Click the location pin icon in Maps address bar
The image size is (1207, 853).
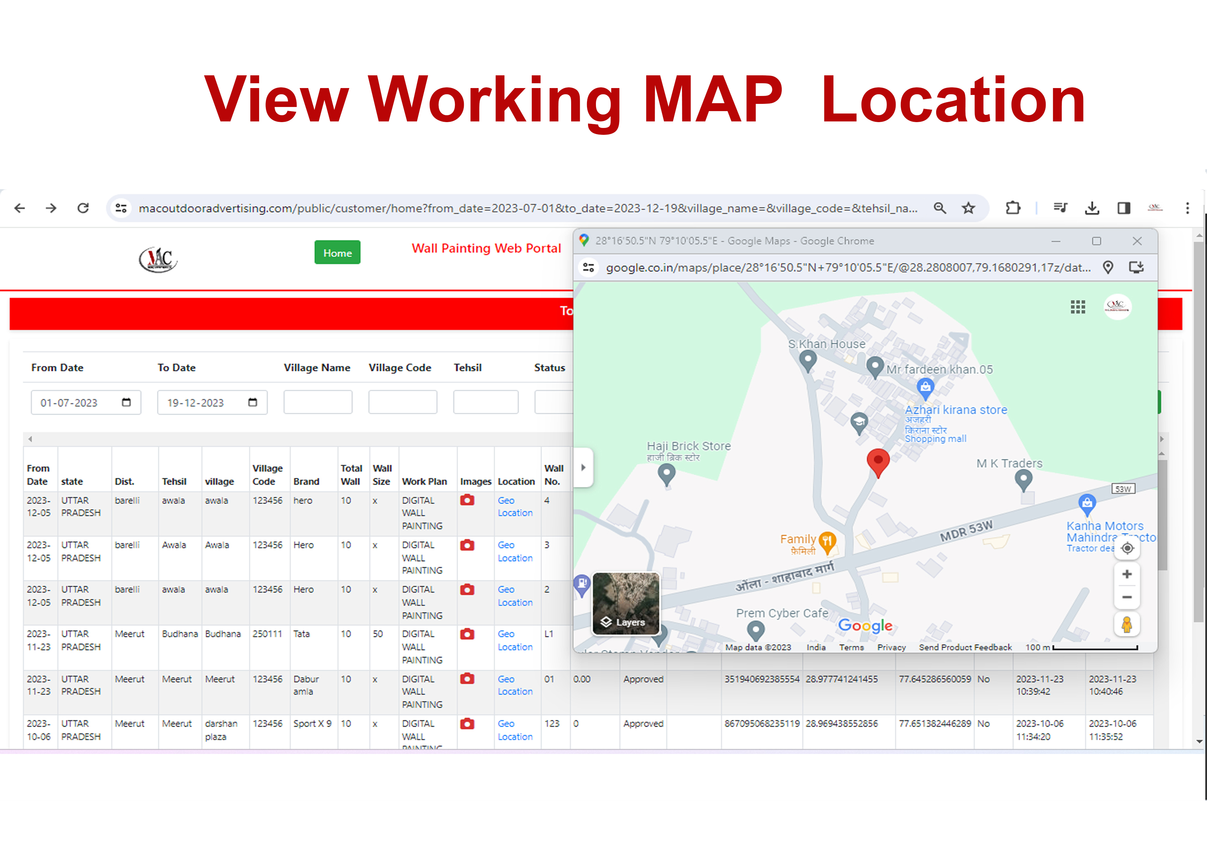(1108, 268)
